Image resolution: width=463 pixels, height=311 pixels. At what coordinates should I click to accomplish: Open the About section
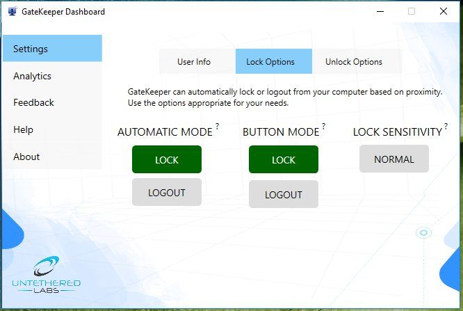(x=52, y=157)
